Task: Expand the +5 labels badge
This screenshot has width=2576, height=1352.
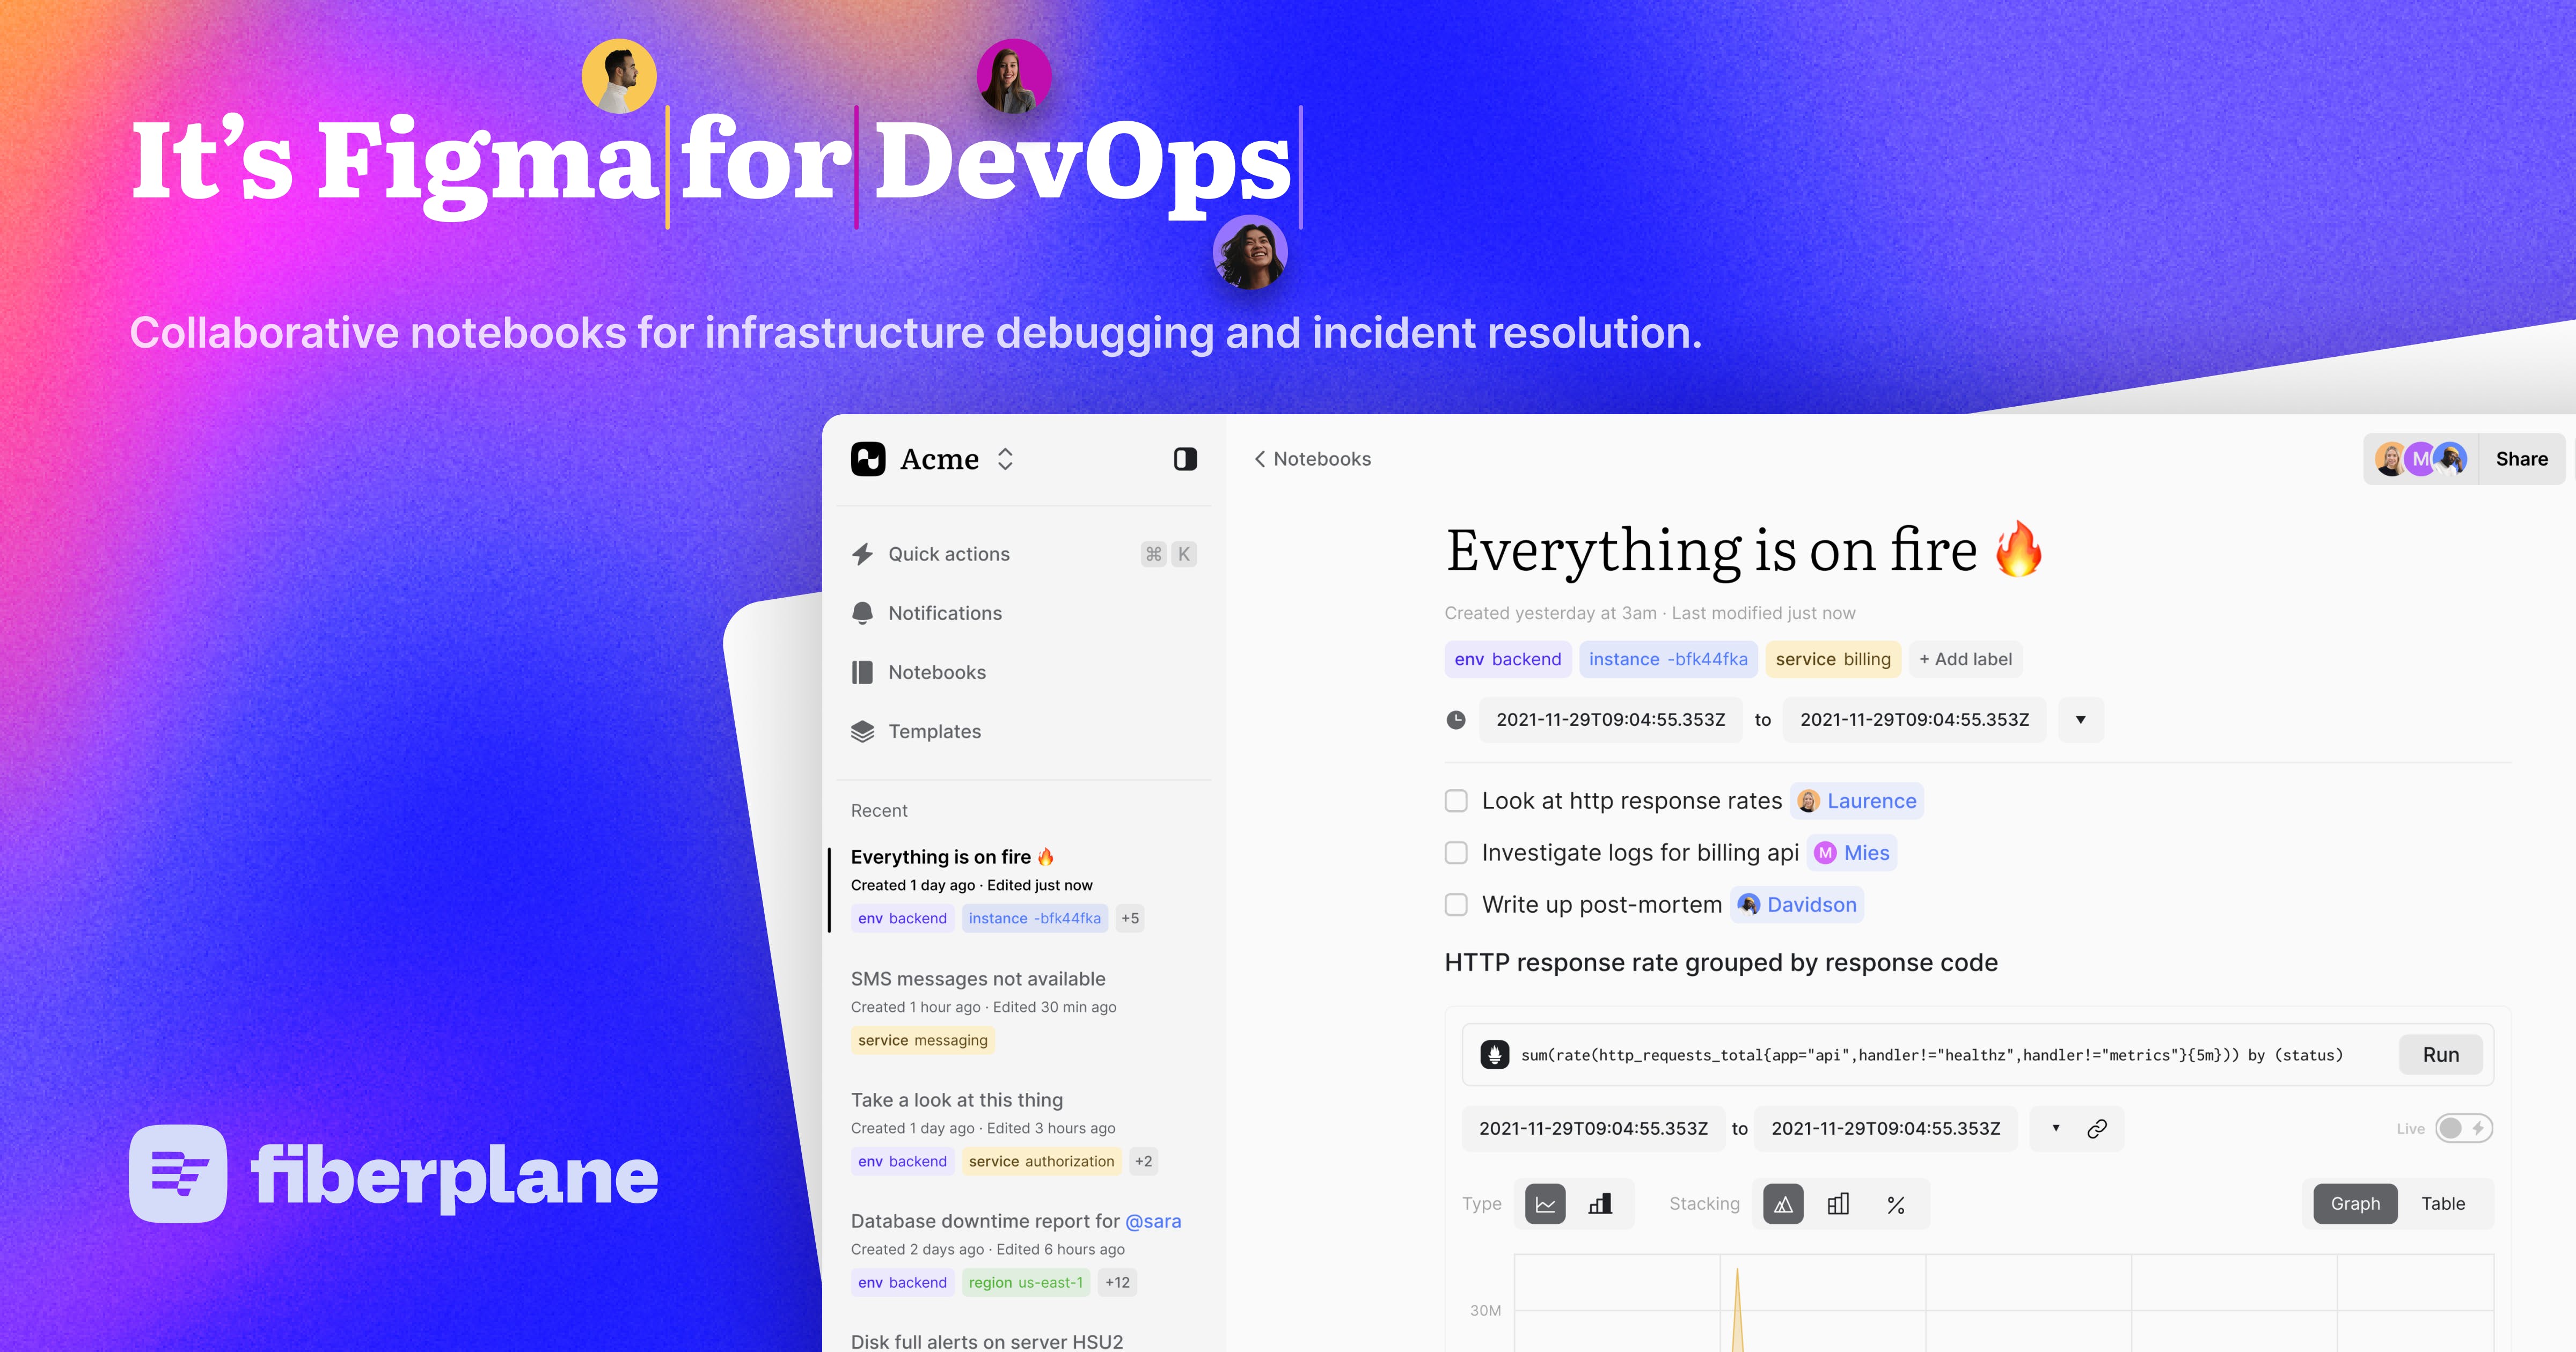Action: (x=1130, y=918)
